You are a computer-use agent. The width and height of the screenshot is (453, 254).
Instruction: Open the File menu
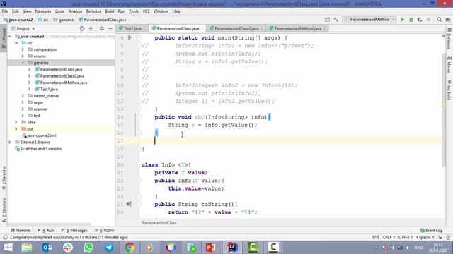pos(5,11)
